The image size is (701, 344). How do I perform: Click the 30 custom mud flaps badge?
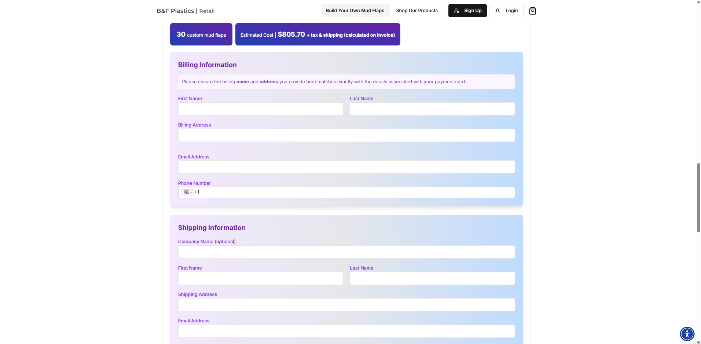(x=201, y=34)
